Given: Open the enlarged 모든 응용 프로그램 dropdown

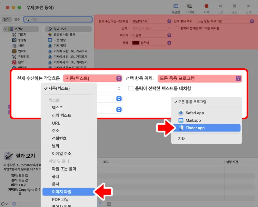Looking at the screenshot, I should [x=200, y=78].
